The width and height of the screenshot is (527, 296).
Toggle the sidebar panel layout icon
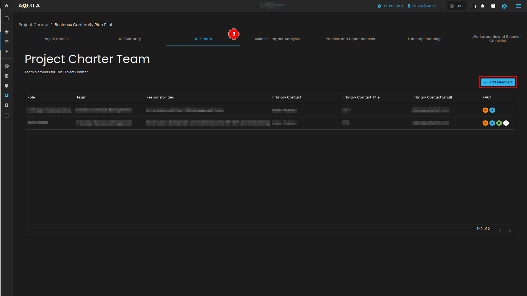coord(7,18)
